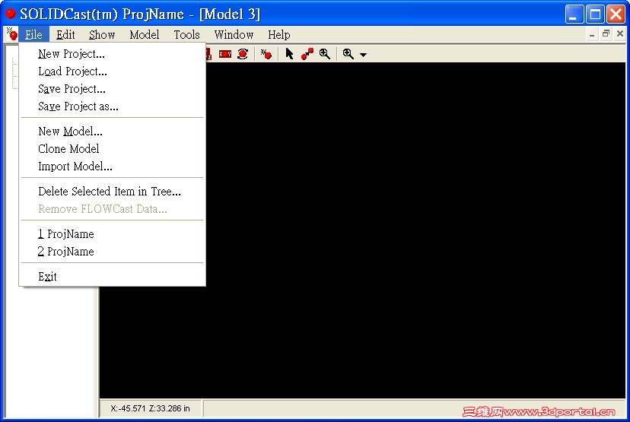Open the Show menu
Viewport: 630px width, 422px height.
[102, 34]
